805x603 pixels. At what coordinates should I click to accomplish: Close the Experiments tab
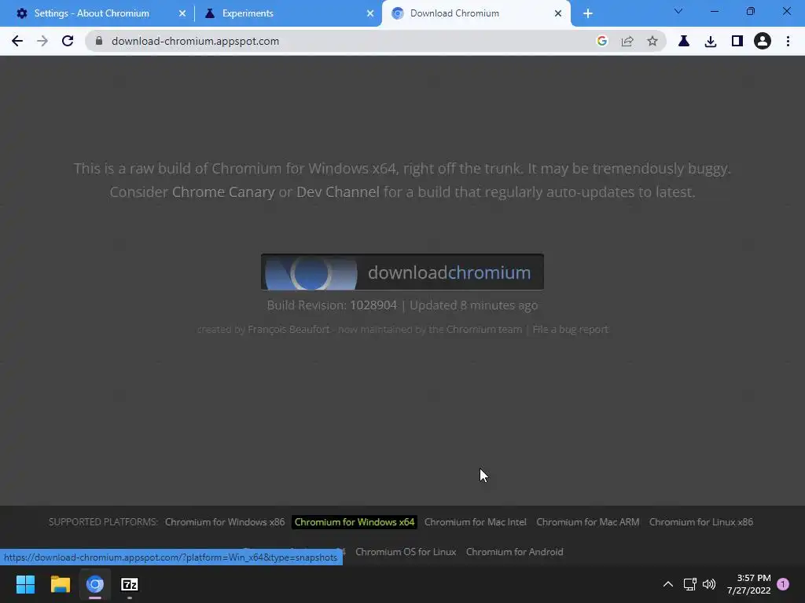(x=370, y=13)
